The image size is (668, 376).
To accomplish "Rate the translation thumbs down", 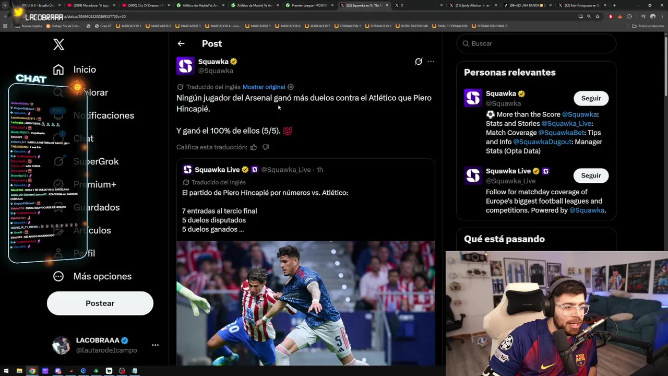I will (266, 147).
